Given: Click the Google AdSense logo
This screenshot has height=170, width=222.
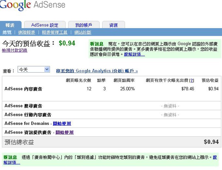Looking at the screenshot, I should click(x=33, y=5).
